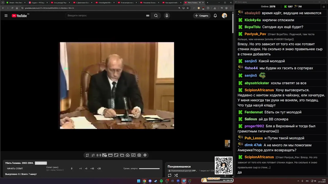Click the YouTube search magnifier button
This screenshot has height=184, width=328.
coord(156,16)
